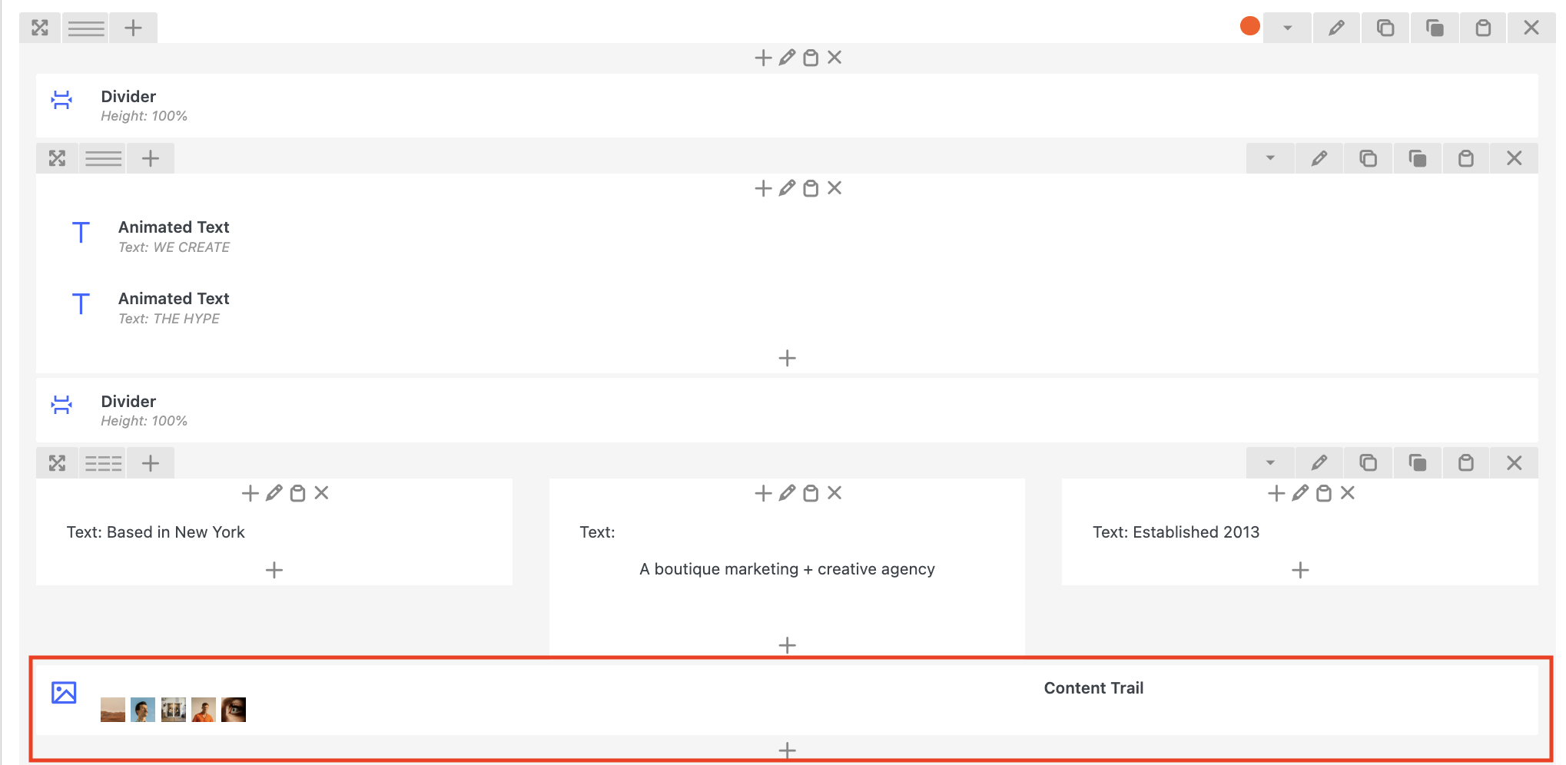Change the top row's column layout

(x=86, y=28)
